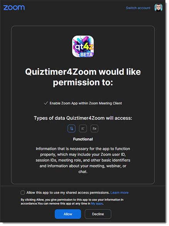Image resolution: width=169 pixels, height=226 pixels.
Task: Click 'Allow this app to use' checkbox label
Action: (68, 193)
